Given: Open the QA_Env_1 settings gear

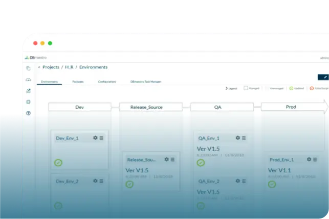Looking at the screenshot, I should tap(238, 138).
